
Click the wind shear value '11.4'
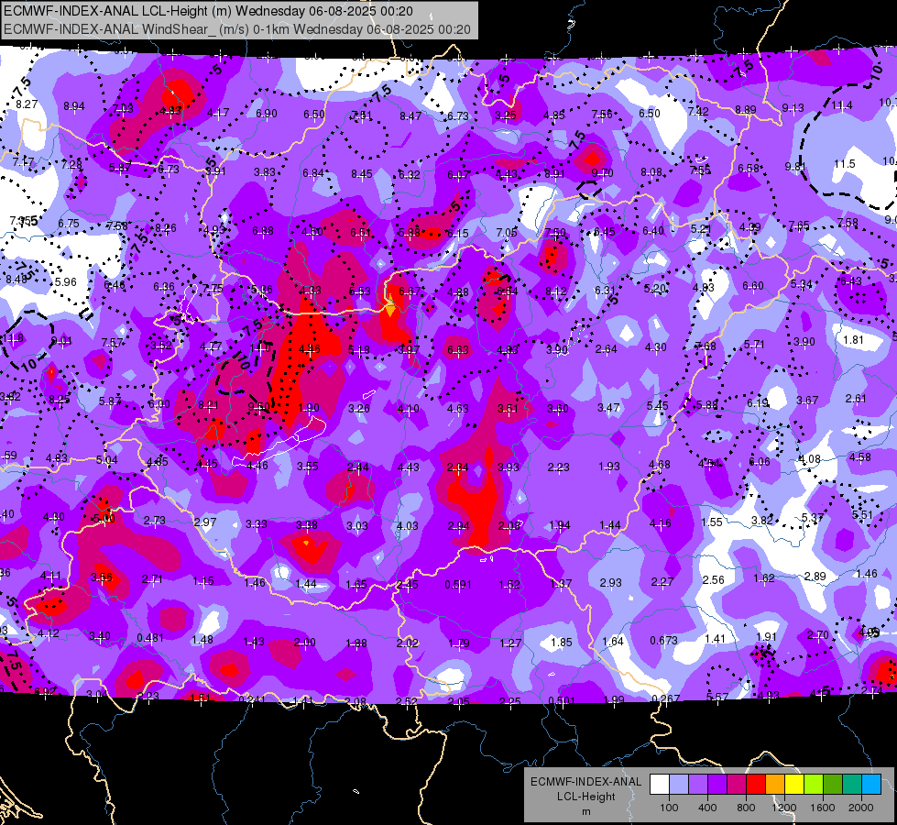click(x=842, y=104)
